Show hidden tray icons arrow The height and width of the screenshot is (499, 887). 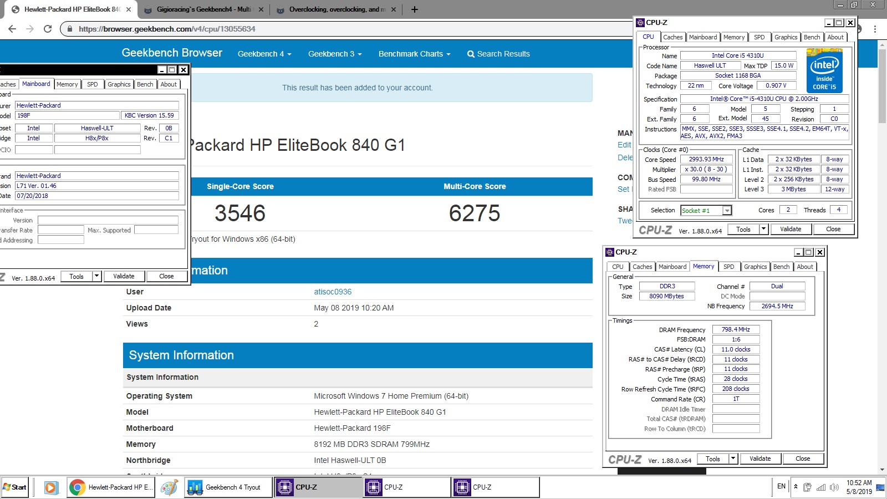point(796,487)
